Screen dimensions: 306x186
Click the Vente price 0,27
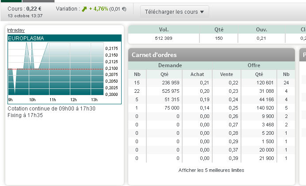pos(233,125)
